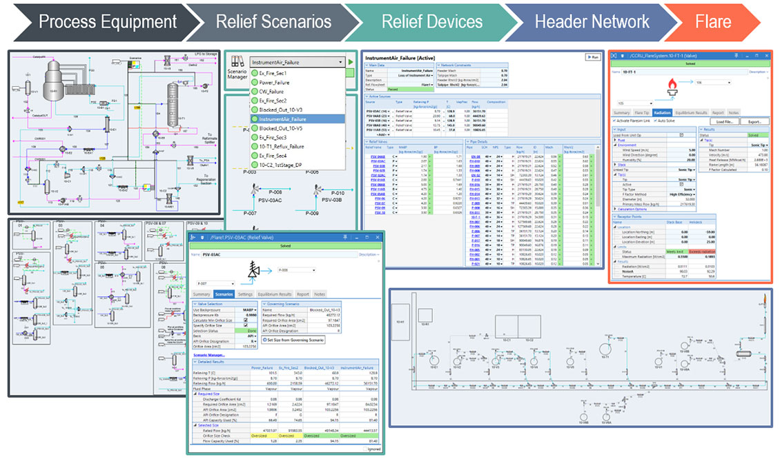Select the PSV-03AC relief valve symbol

coord(255,190)
